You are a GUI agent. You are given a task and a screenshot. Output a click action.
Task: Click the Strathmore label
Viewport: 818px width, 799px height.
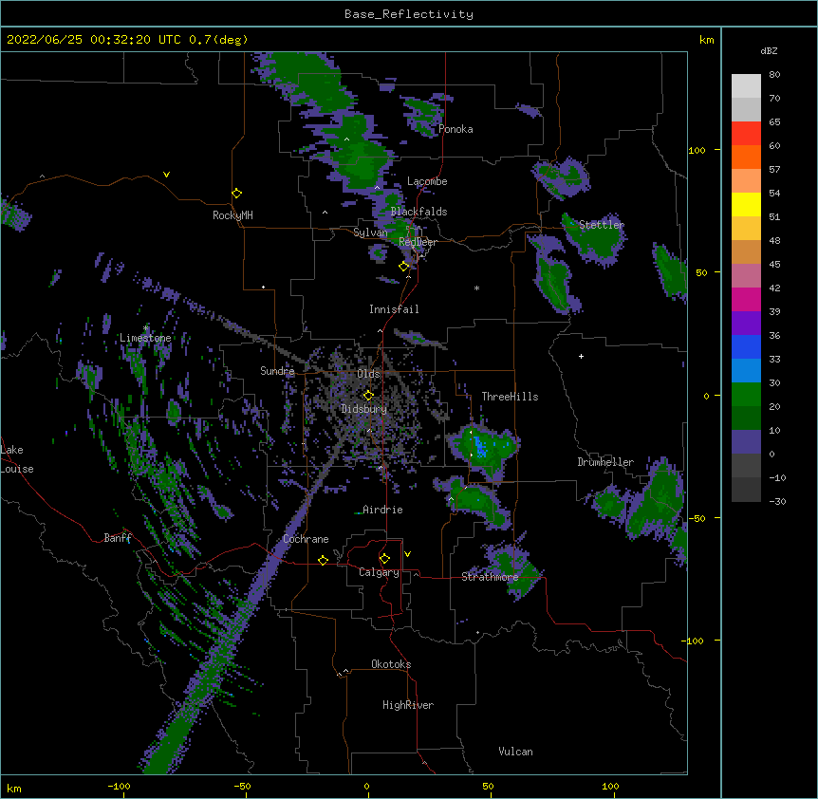490,577
